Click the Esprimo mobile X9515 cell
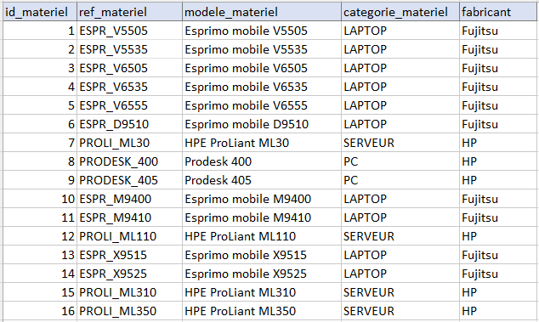This screenshot has width=539, height=322. pyautogui.click(x=262, y=255)
